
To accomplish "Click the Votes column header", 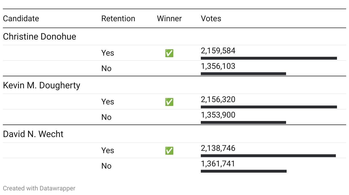I will (x=211, y=19).
